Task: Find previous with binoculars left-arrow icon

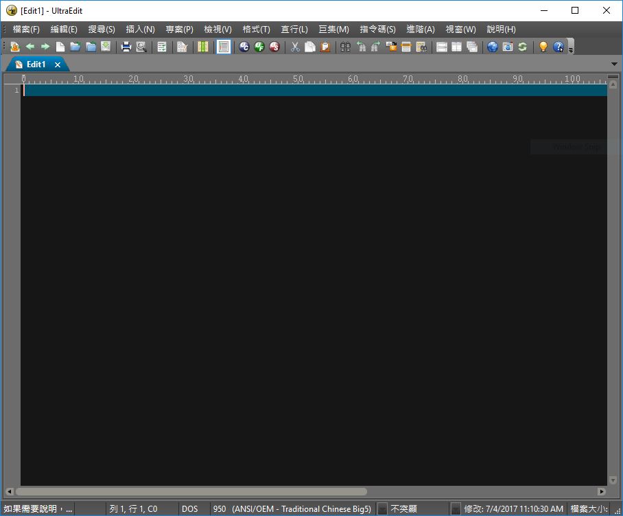Action: (361, 47)
